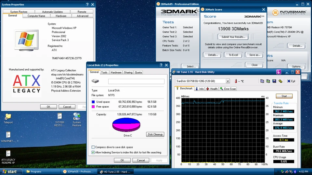Click the blue Used space color swatch
Viewport: 312px width, 175px height.
93,102
